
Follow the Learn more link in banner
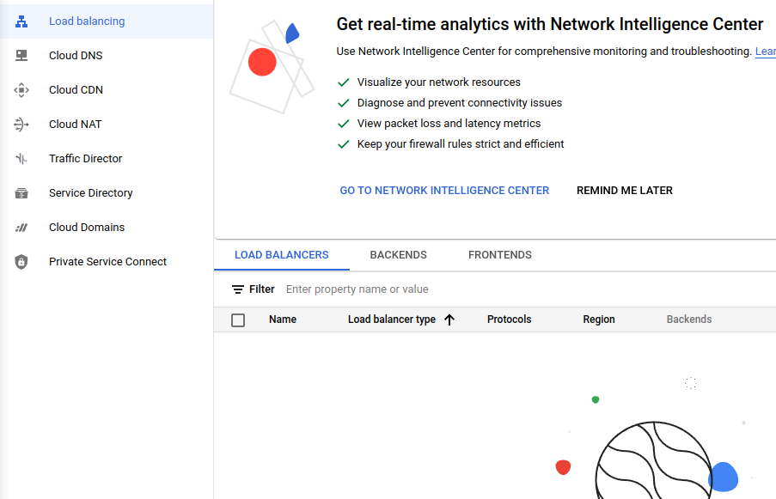tap(766, 52)
